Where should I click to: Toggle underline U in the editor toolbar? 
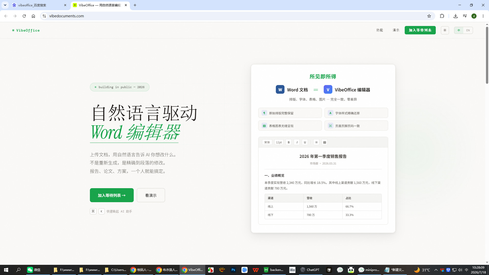click(305, 142)
